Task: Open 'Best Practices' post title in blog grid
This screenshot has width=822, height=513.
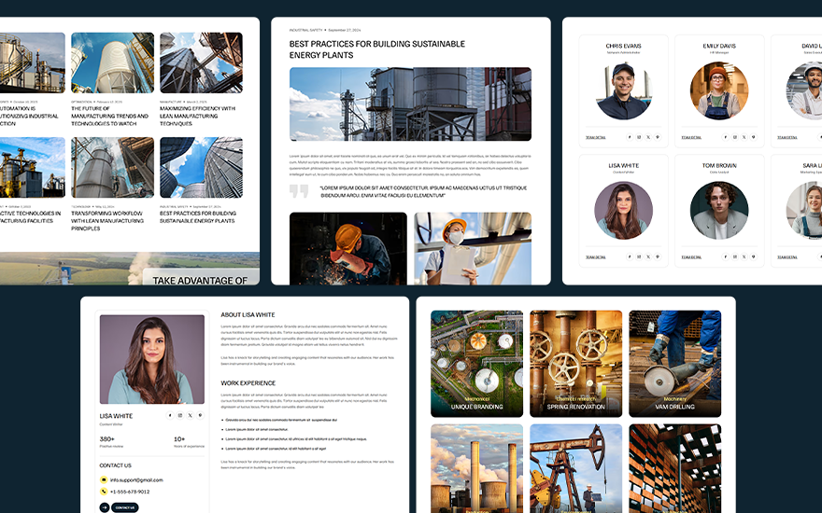Action: 198,217
